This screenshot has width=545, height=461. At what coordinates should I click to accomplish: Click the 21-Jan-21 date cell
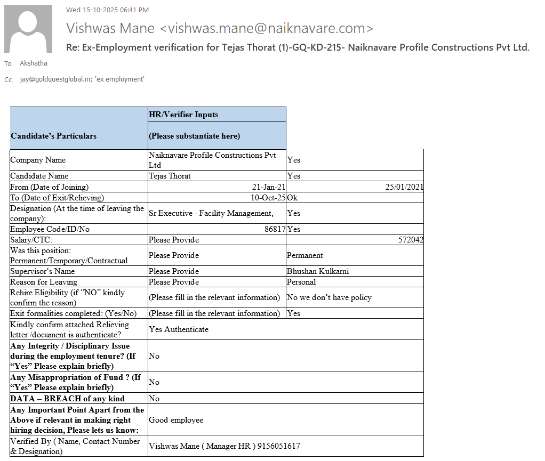click(x=217, y=187)
